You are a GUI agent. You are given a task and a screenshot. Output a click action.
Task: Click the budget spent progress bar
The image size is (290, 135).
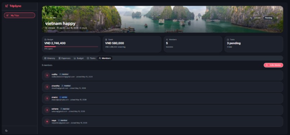point(71,47)
